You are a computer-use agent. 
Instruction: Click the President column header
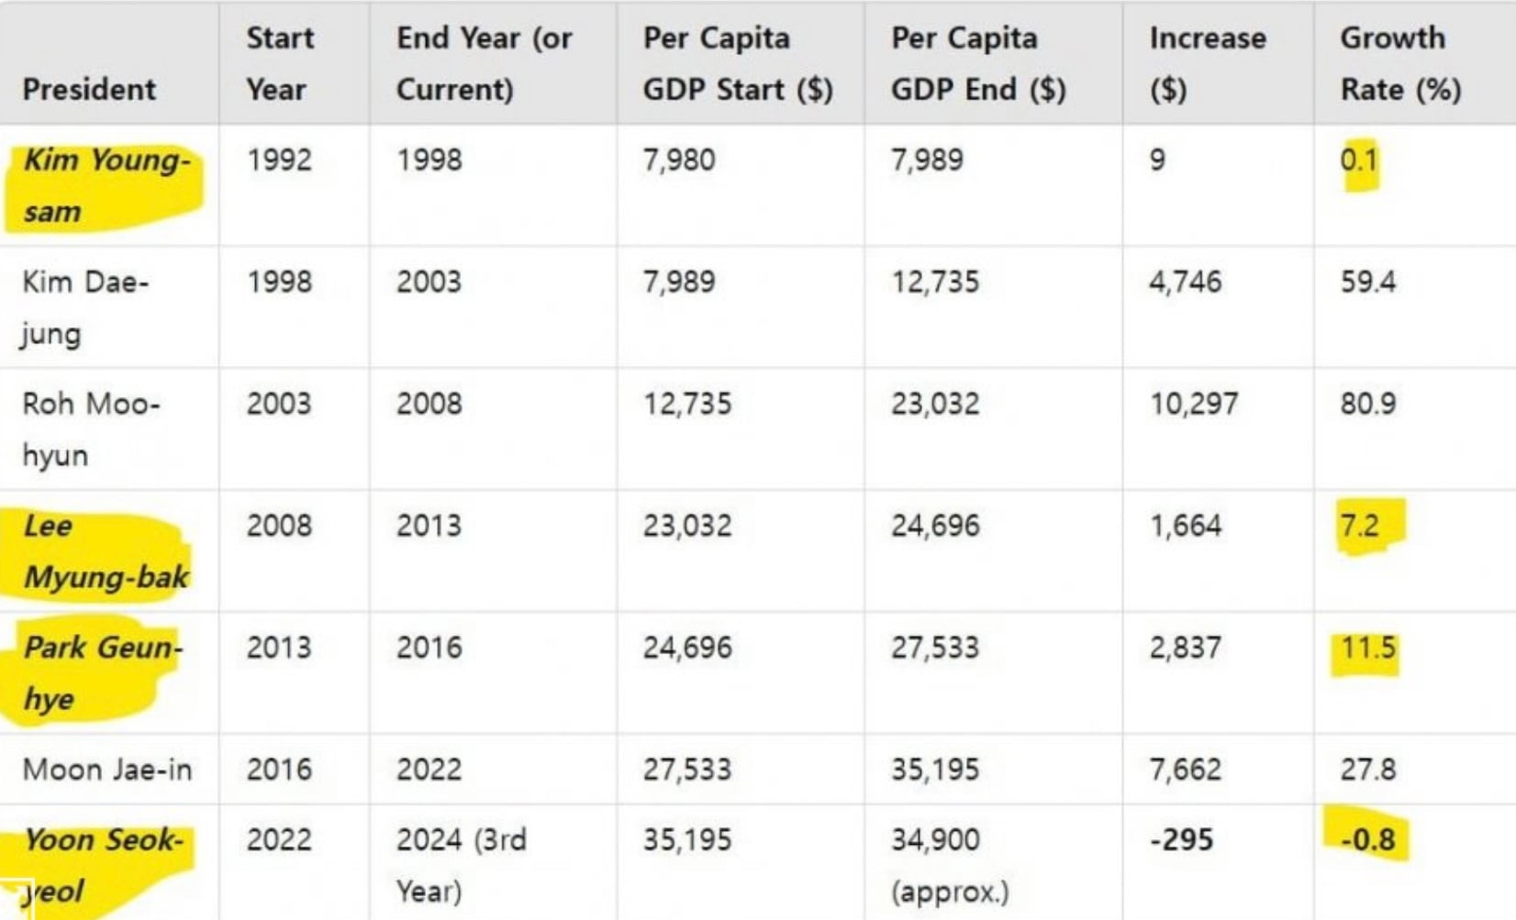89,89
